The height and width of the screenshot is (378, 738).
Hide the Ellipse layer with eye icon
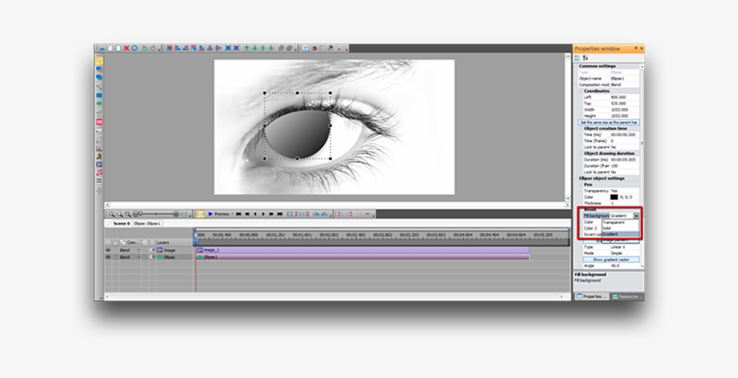[x=108, y=257]
